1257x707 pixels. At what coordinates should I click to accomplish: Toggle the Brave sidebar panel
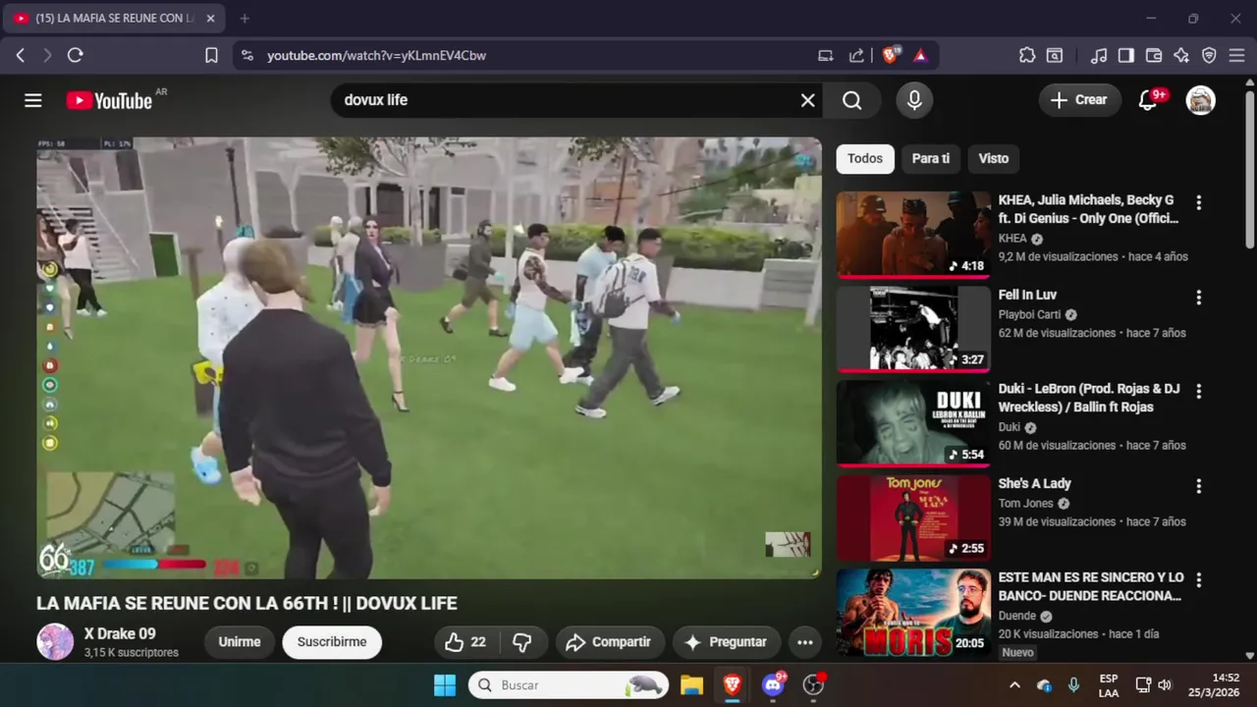tap(1126, 55)
